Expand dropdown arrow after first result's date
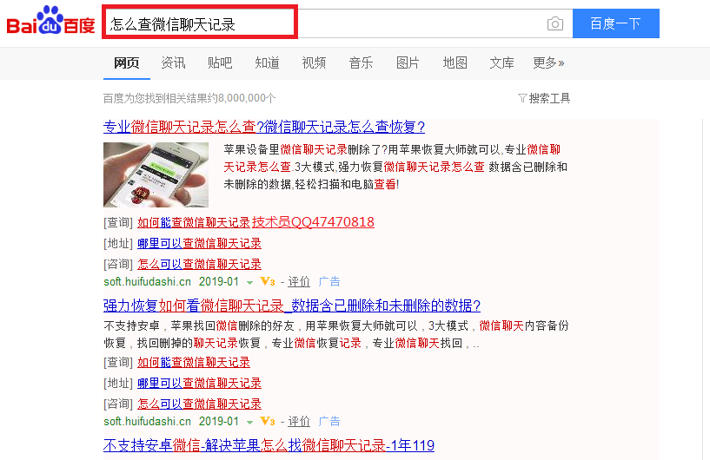 point(249,283)
